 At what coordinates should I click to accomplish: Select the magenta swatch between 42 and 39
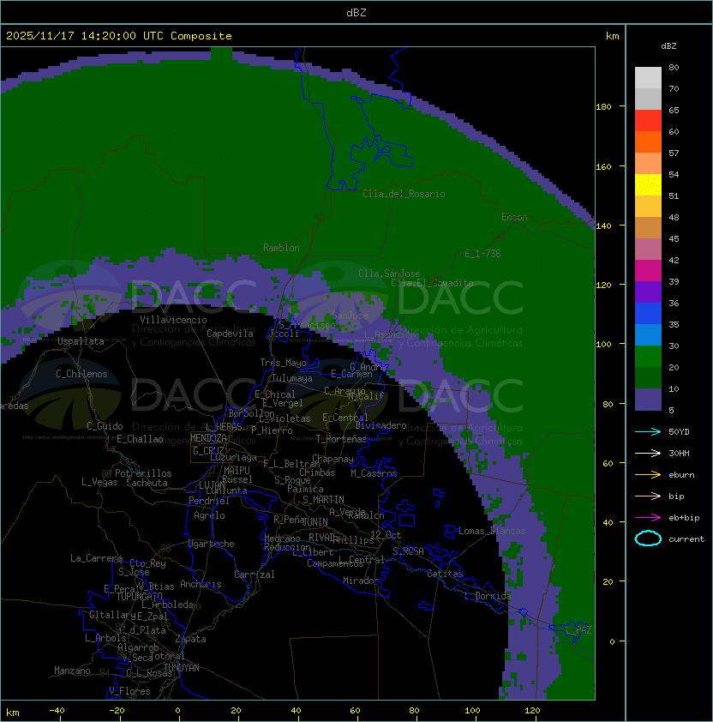(648, 271)
